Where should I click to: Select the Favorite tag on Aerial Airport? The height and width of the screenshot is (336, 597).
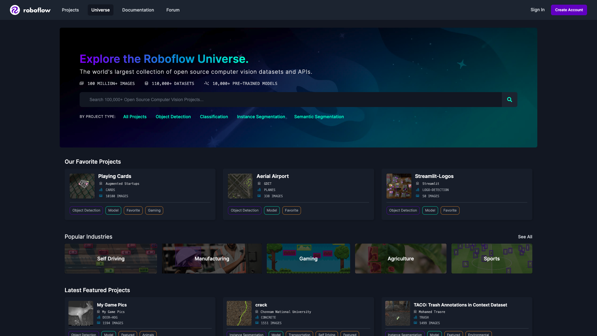pyautogui.click(x=291, y=210)
